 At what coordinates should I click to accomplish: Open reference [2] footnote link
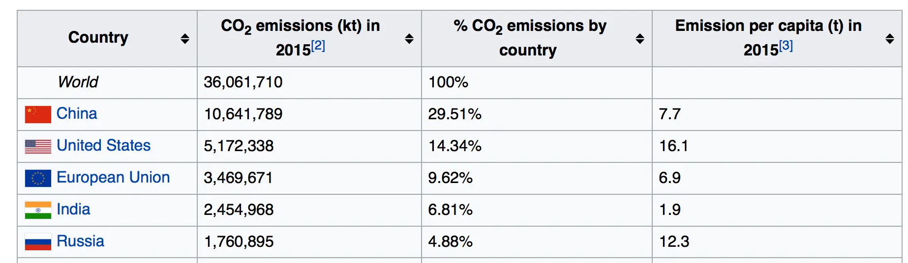(318, 46)
